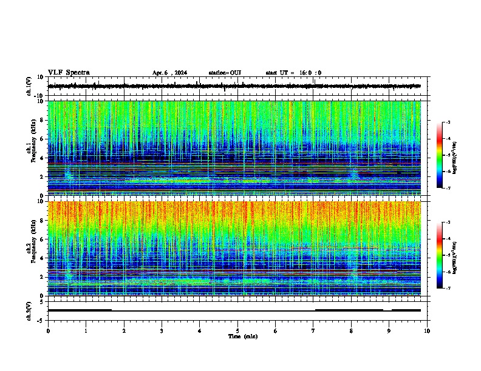Viewport: 481px width, 371px height.
Task: Click the ch.2 'Frequency (kHz)' axis label
Action: (x=33, y=241)
